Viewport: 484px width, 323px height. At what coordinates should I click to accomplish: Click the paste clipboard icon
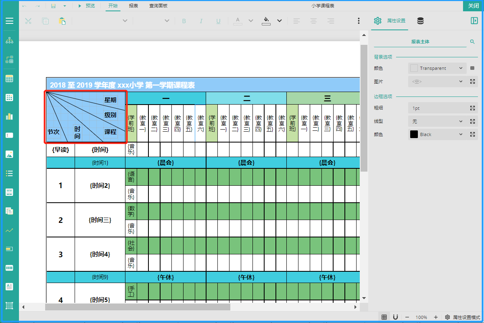[62, 21]
